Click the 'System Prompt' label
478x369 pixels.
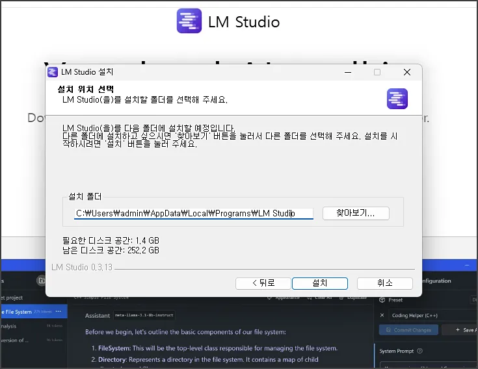pyautogui.click(x=396, y=351)
